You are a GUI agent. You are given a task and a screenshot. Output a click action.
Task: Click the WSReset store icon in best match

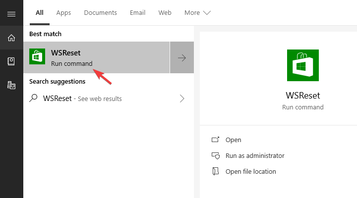(x=37, y=56)
